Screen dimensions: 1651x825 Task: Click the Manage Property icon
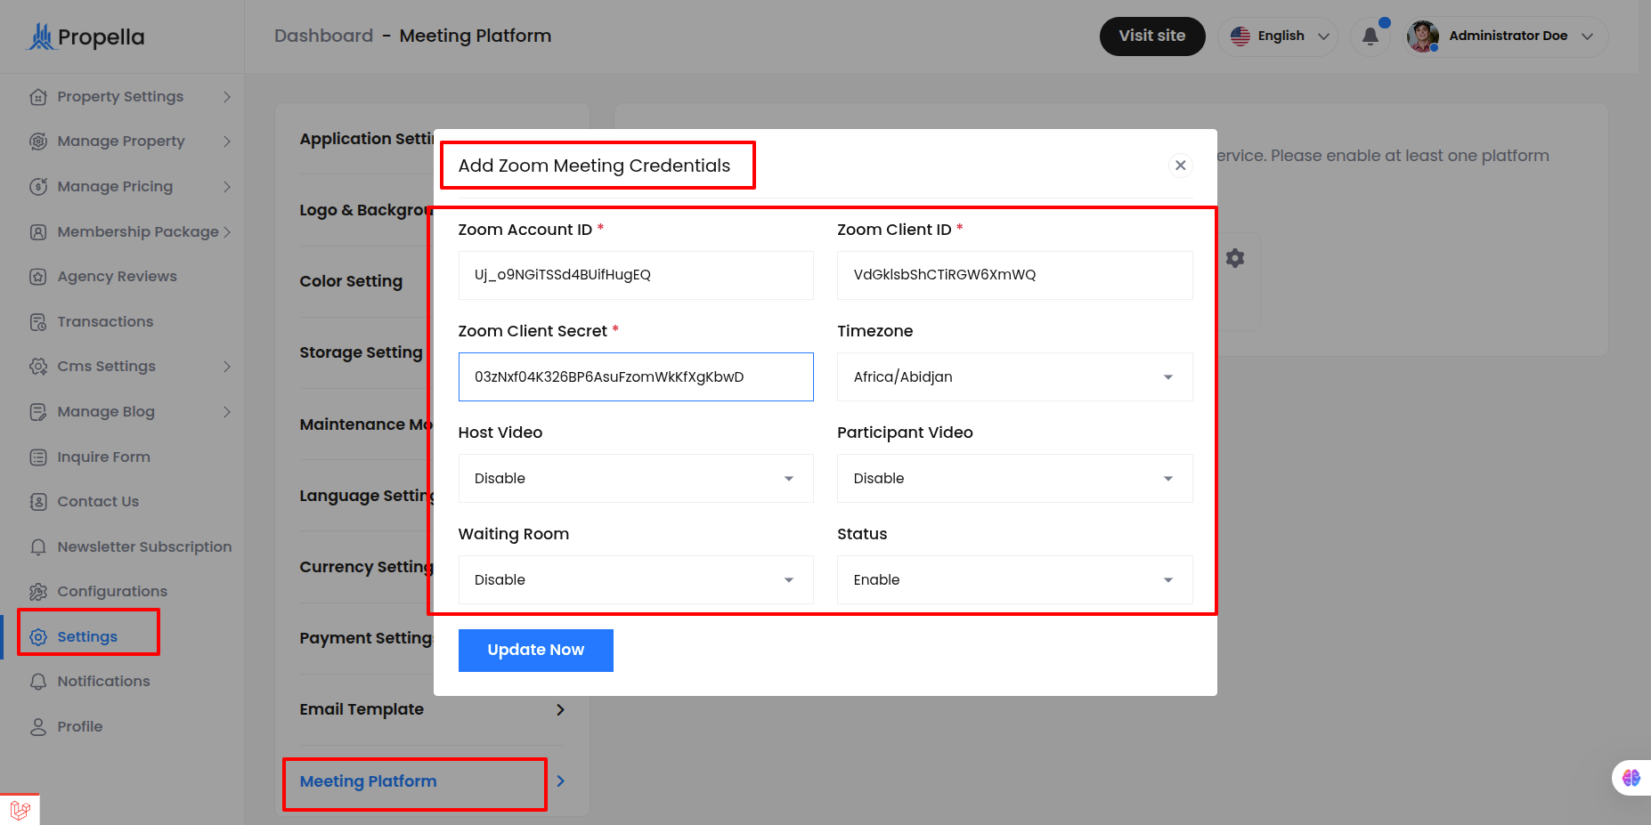point(38,141)
